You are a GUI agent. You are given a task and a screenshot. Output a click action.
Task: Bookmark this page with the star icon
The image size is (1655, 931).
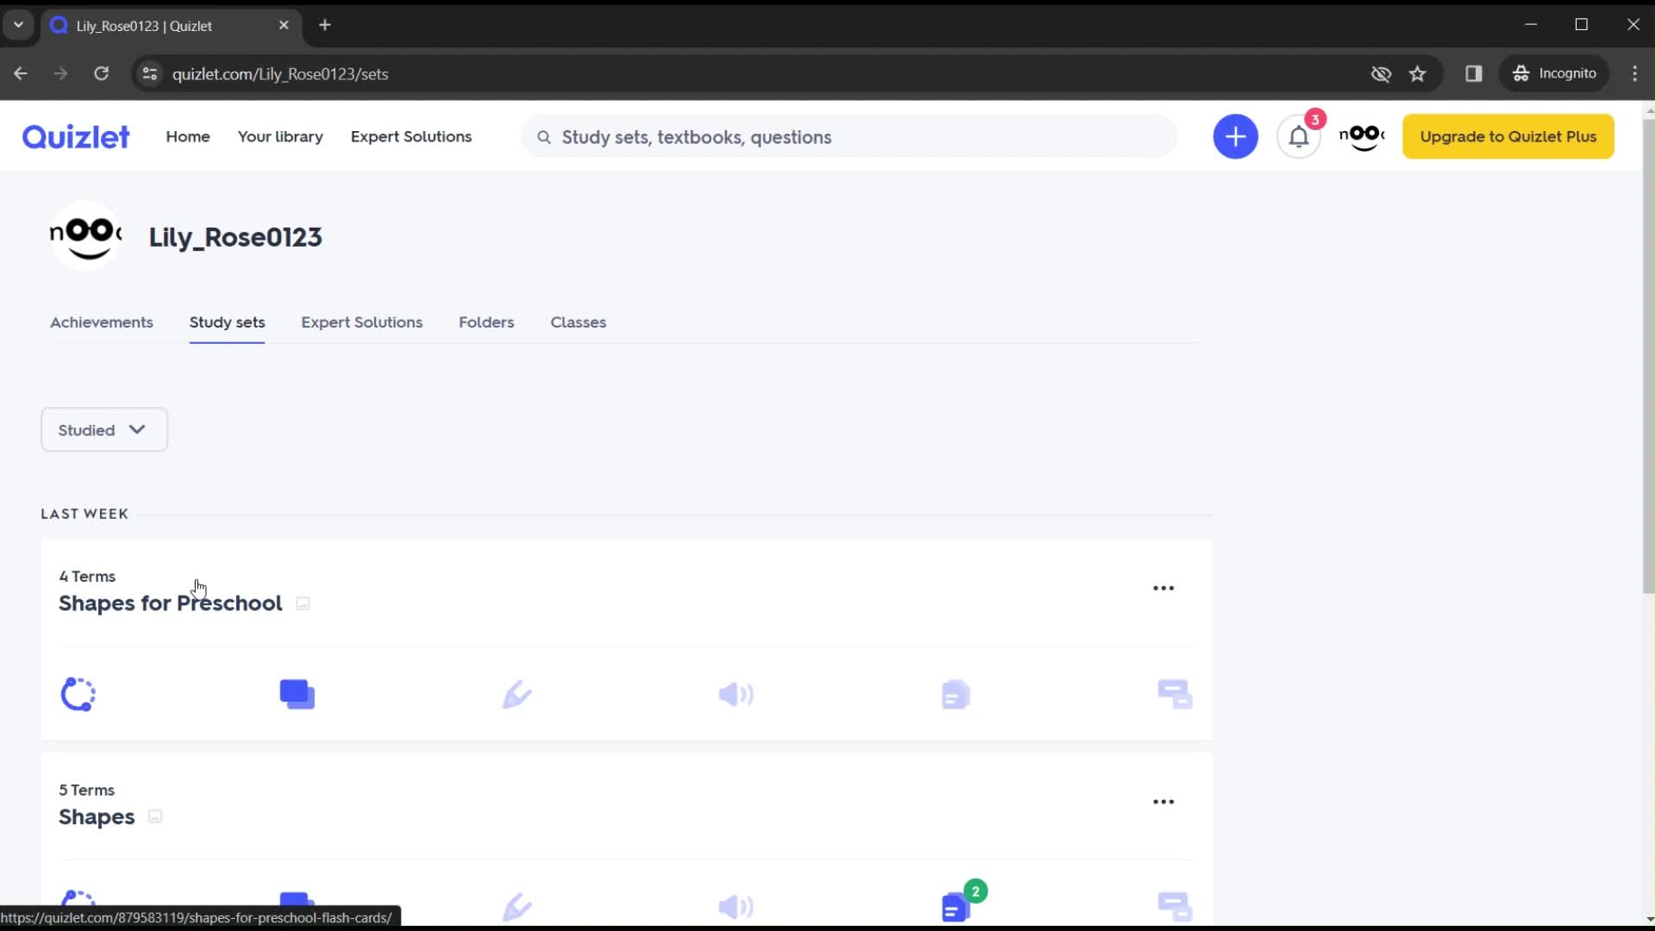coord(1418,74)
